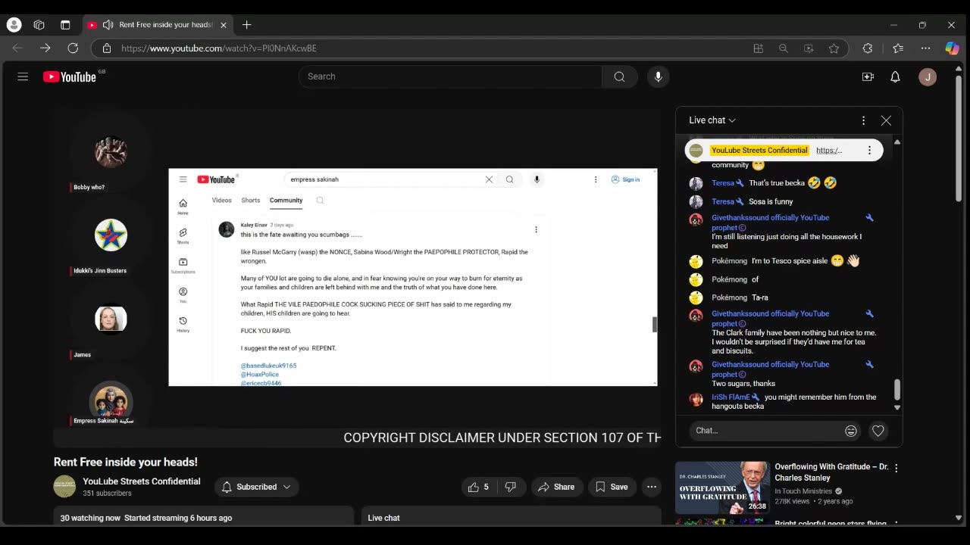Open the emoji picker in chat
970x545 pixels.
click(x=851, y=431)
